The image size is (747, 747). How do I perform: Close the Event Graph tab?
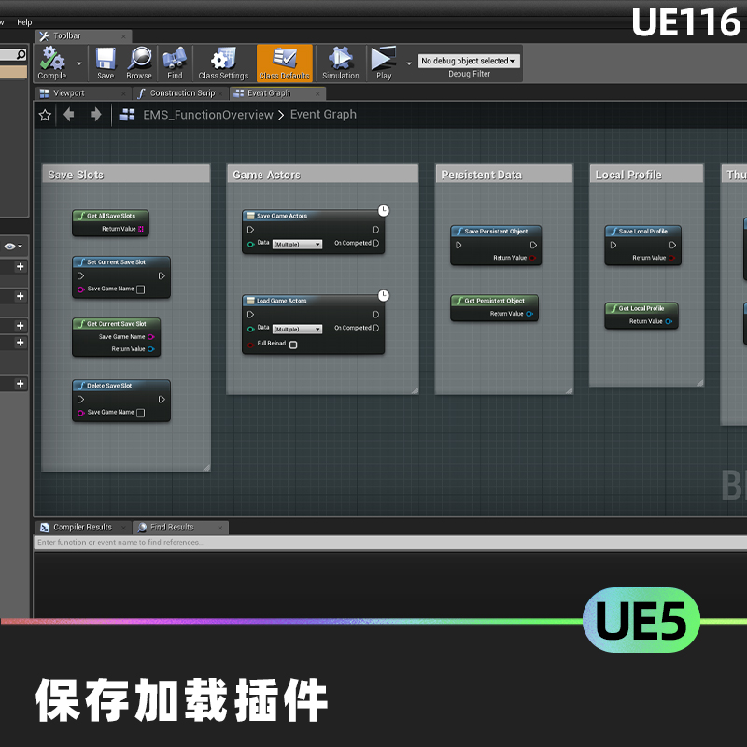317,94
